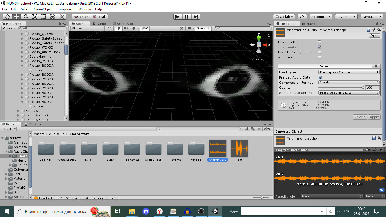
Task: Enable the Force To Mono checkbox
Action: click(x=319, y=42)
